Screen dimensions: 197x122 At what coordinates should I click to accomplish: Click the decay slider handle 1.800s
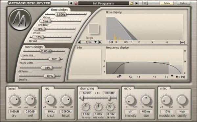(61, 14)
